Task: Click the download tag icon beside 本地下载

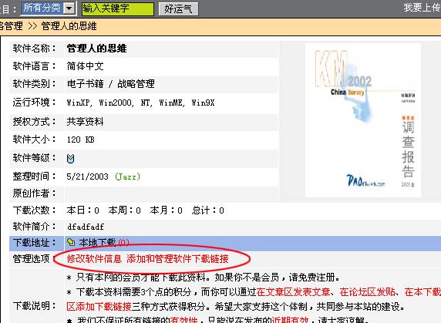Action: [x=71, y=242]
